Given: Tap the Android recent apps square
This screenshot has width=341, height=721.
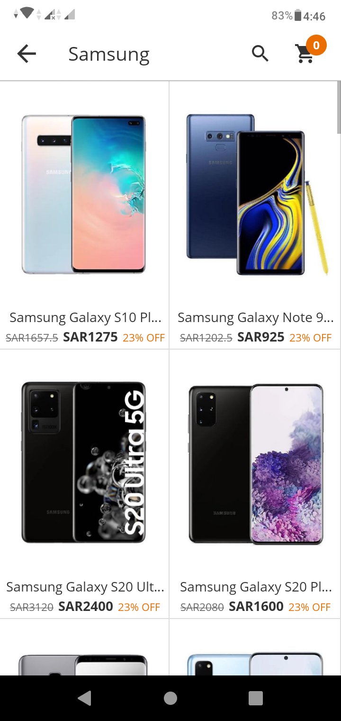Looking at the screenshot, I should pos(256,698).
